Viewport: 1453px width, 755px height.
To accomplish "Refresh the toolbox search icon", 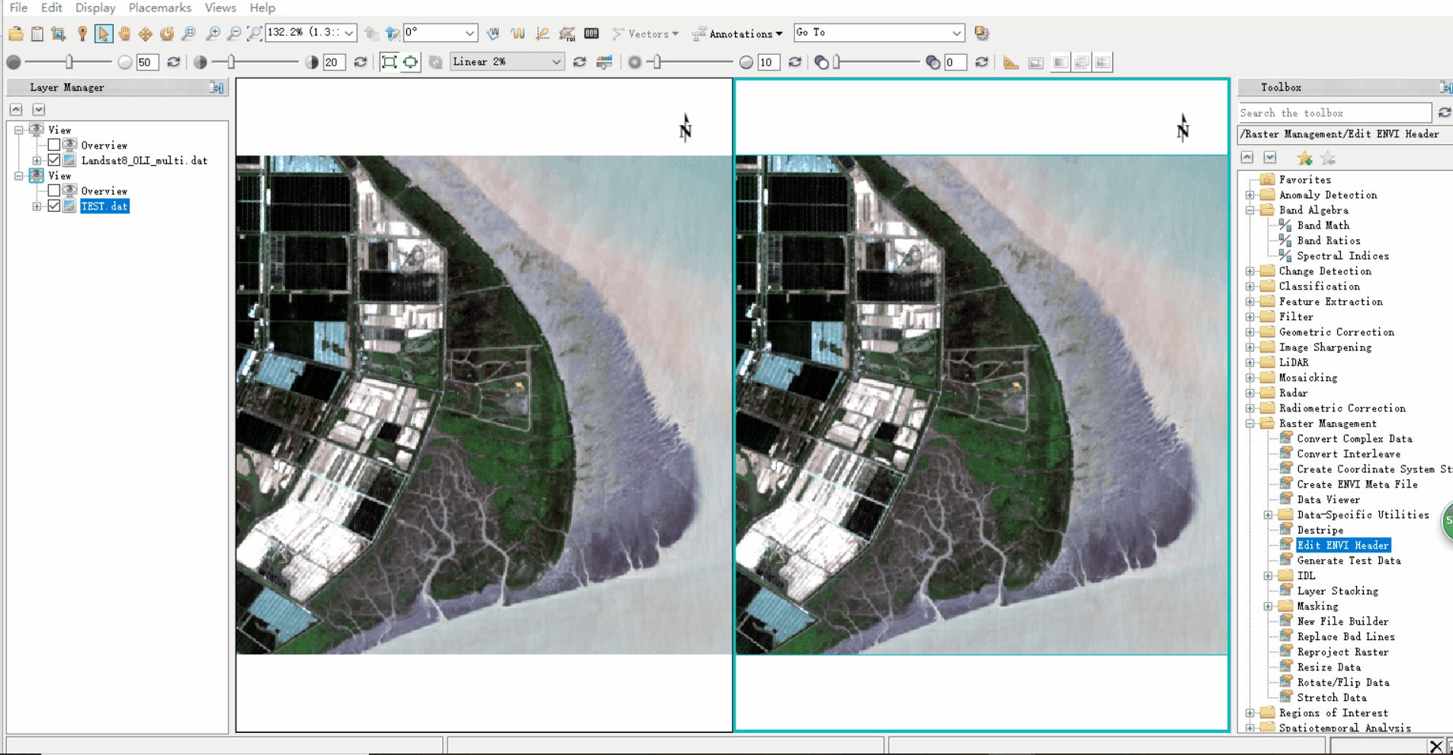I will (1445, 113).
